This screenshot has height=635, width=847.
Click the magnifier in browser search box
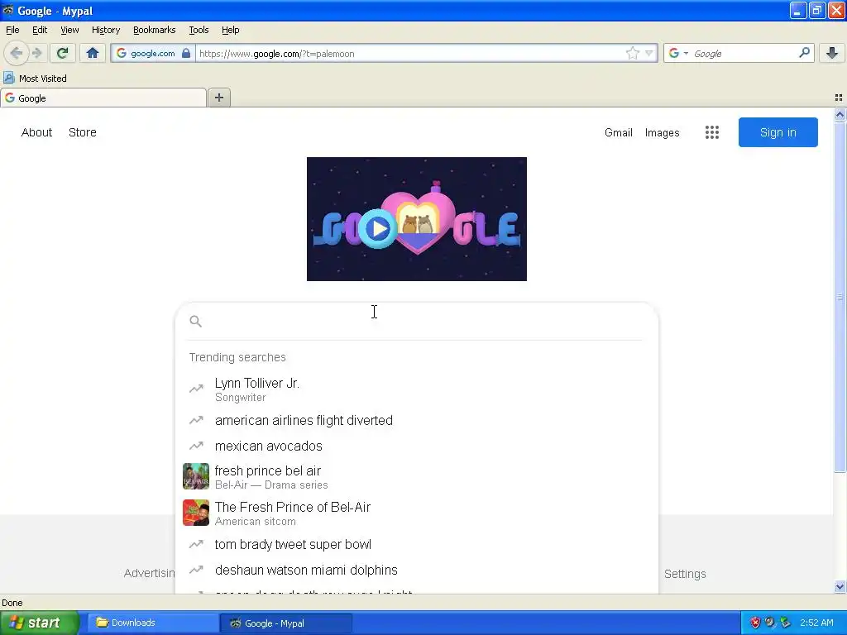[x=804, y=53]
